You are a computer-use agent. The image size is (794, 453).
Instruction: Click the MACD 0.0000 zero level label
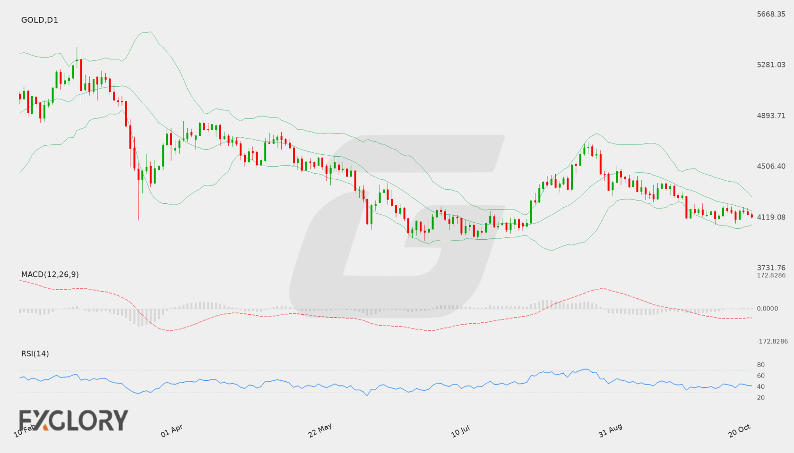pyautogui.click(x=767, y=309)
